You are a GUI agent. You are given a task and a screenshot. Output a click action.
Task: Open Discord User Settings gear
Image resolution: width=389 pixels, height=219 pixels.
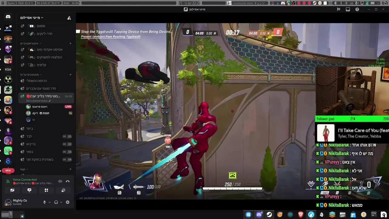click(67, 202)
